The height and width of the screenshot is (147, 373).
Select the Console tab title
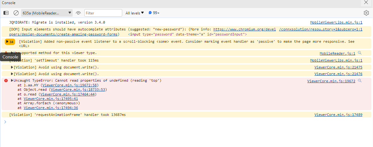[x=9, y=3]
